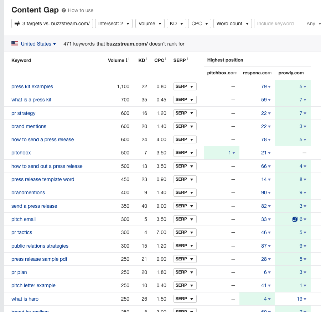Open the KD filter dropdown
The width and height of the screenshot is (321, 312).
tap(176, 23)
